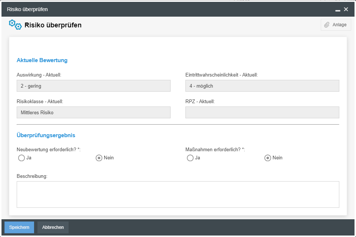Click the Eintrittwahrscheinlichkeit - Aktuell field
Image resolution: width=356 pixels, height=237 pixels.
point(262,86)
